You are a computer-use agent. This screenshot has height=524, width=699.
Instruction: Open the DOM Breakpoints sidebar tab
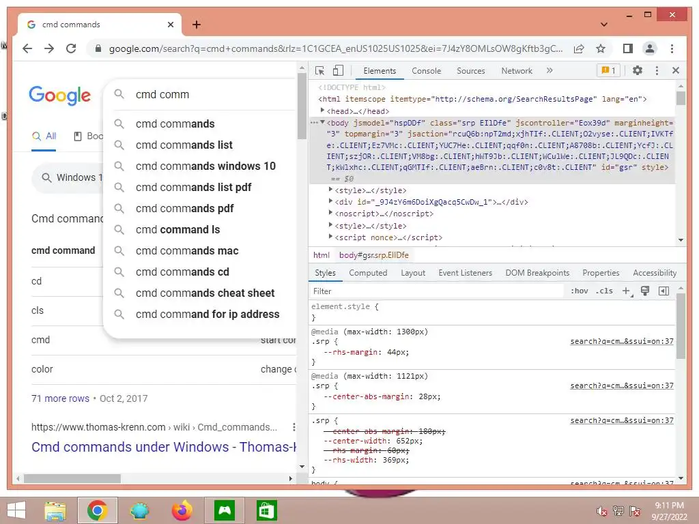(537, 273)
